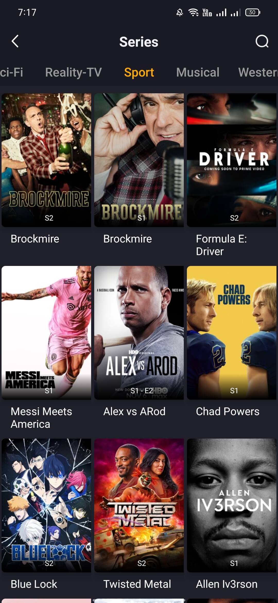Image resolution: width=278 pixels, height=603 pixels.
Task: Tap the Chad Powers title text
Action: click(x=228, y=412)
